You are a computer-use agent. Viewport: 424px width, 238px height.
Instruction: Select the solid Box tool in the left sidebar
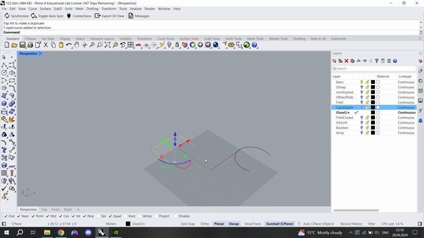pos(4,104)
